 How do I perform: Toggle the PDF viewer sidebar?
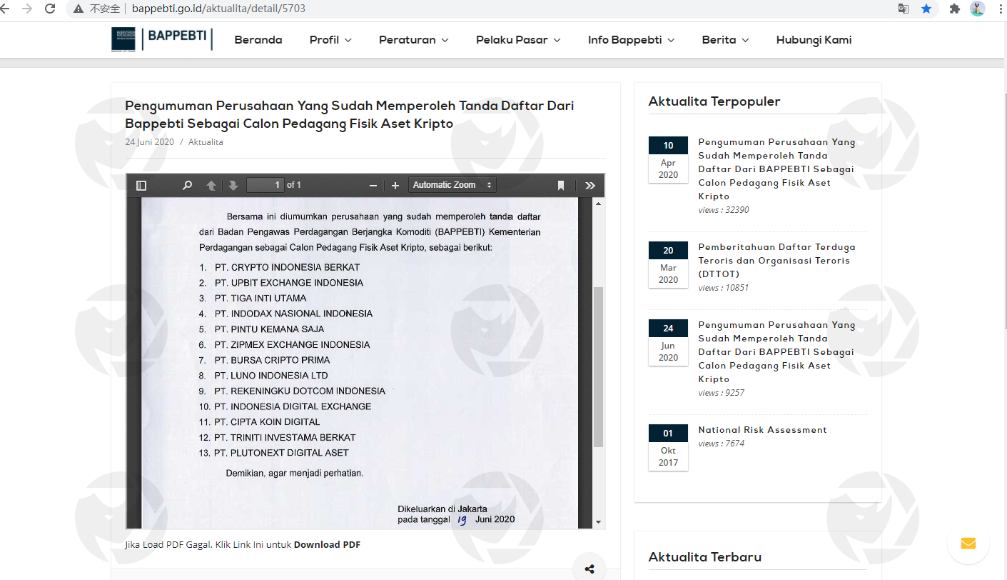coord(141,186)
